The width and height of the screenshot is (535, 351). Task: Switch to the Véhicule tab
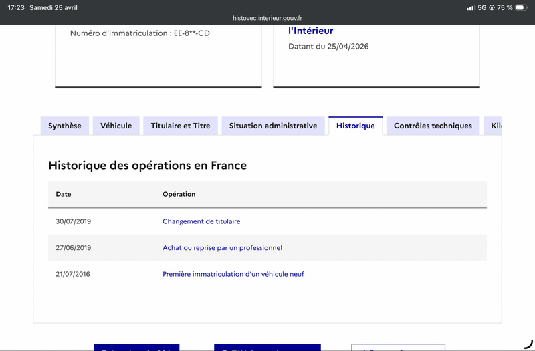[x=116, y=126]
